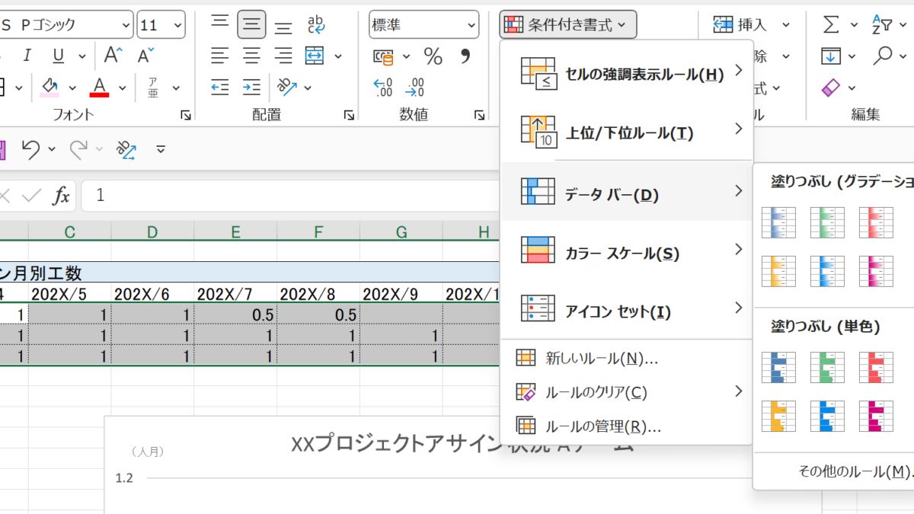The width and height of the screenshot is (914, 514).
Task: Click the fx insert function icon
Action: pyautogui.click(x=61, y=196)
